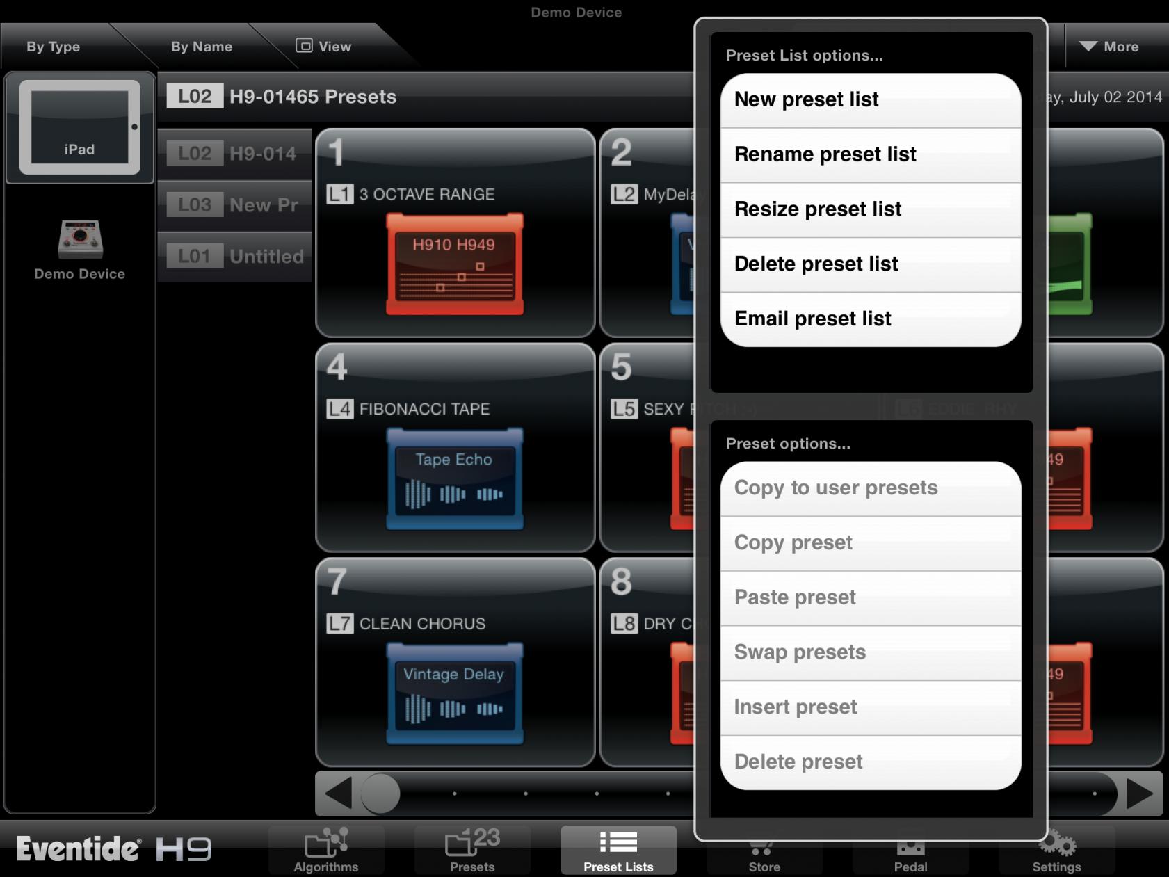1169x877 pixels.
Task: Click the green algorithm icon in slot 3
Action: (1070, 264)
